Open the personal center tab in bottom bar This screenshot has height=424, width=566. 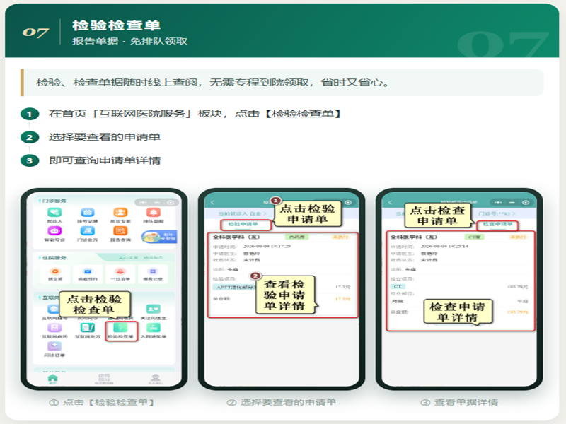(156, 379)
